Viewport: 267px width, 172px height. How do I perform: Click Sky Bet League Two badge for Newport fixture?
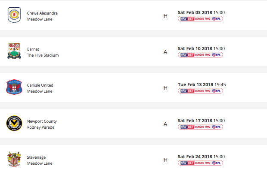coord(200,127)
